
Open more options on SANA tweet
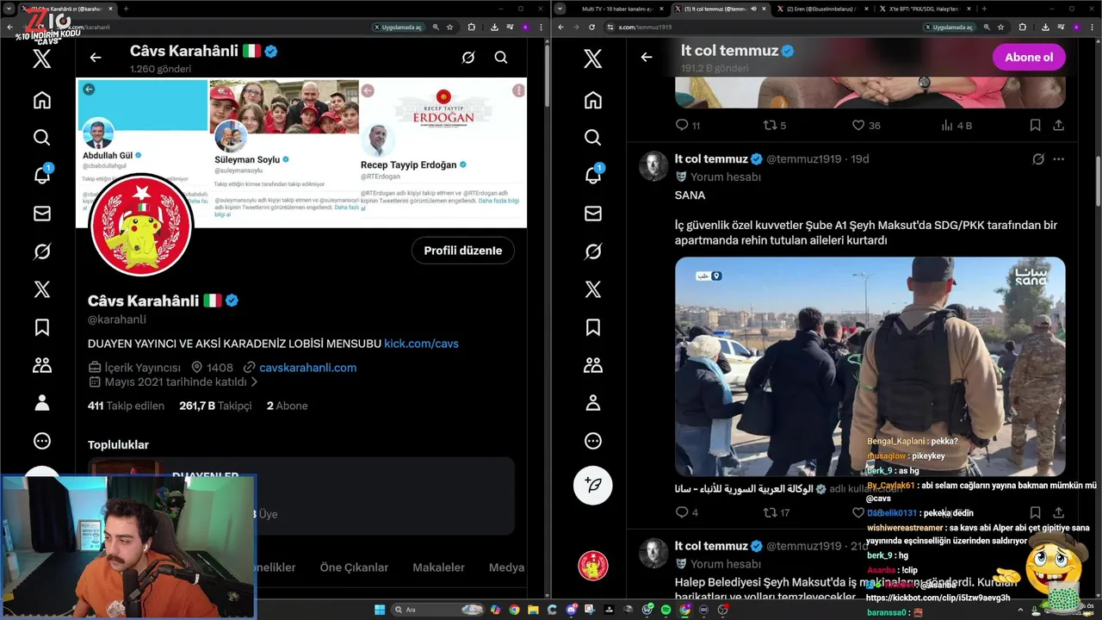click(x=1059, y=159)
